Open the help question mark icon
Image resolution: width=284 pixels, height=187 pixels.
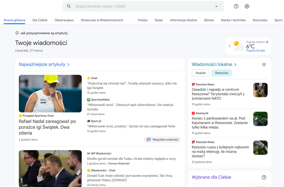pyautogui.click(x=236, y=6)
